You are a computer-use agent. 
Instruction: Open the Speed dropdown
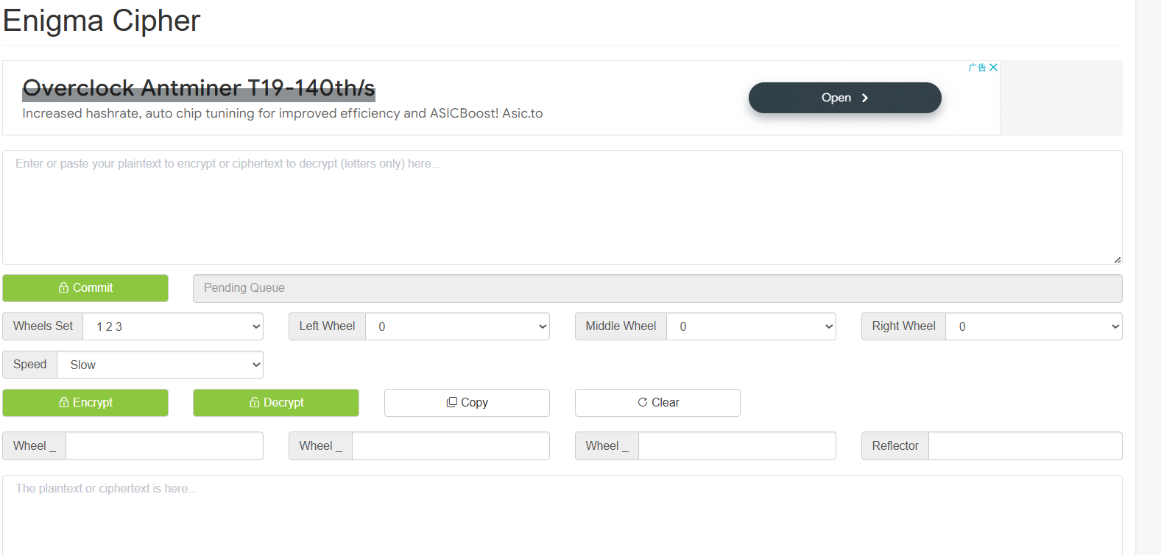coord(160,365)
